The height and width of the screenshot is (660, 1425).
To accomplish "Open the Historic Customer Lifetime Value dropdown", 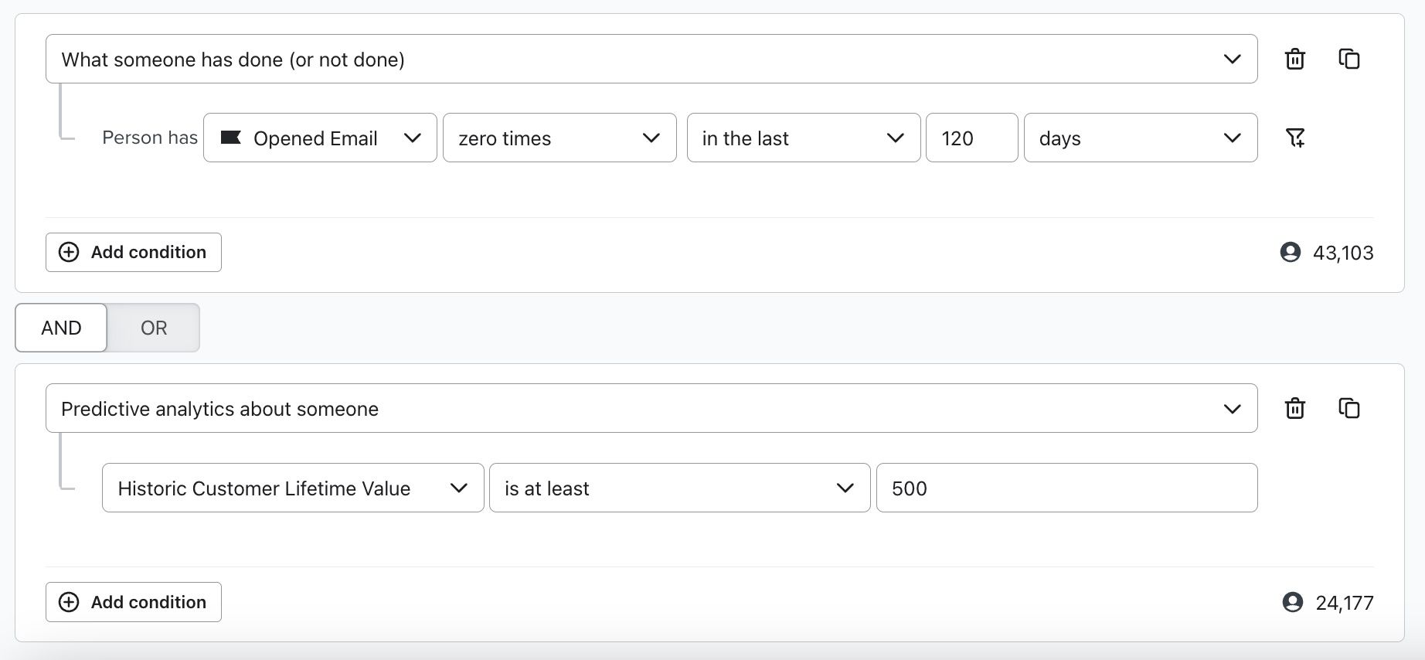I will 292,488.
